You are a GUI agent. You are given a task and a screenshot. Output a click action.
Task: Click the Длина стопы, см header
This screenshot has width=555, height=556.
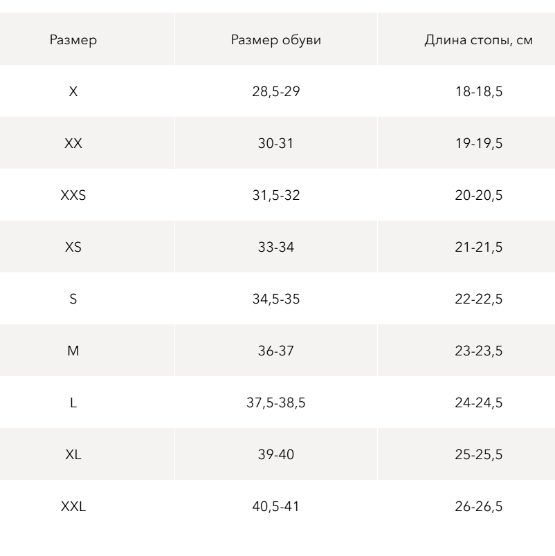click(478, 40)
